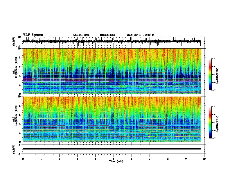Click the '-7' tick on ch.1 colorbar
This screenshot has width=230, height=178.
[x=214, y=90]
